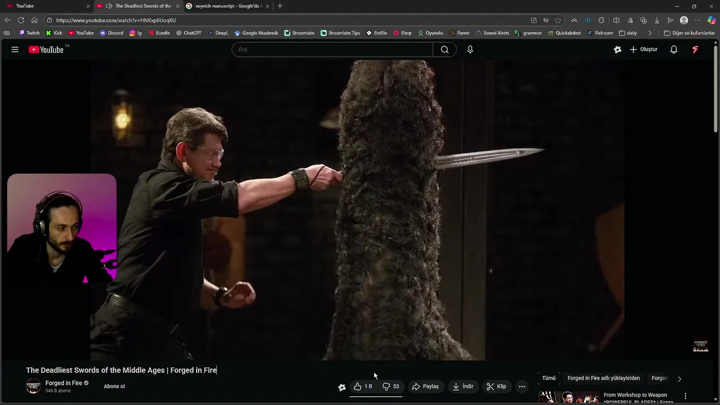Open the Sound Alerts bookmark

(492, 33)
